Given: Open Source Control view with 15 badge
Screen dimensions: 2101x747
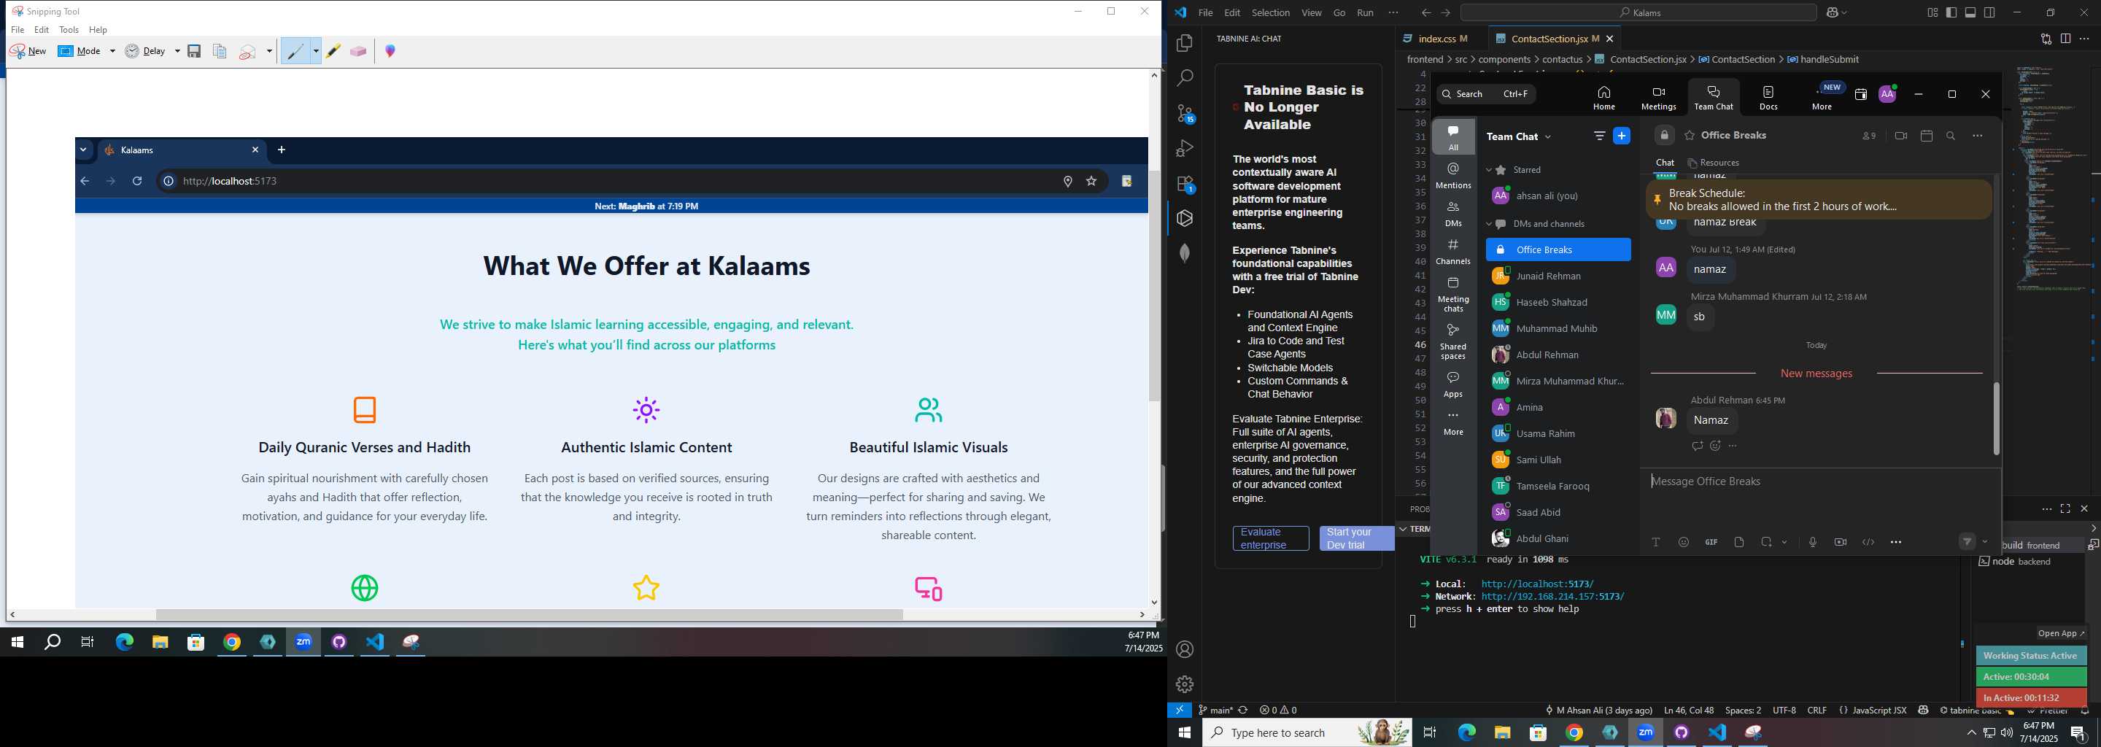Looking at the screenshot, I should tap(1185, 115).
